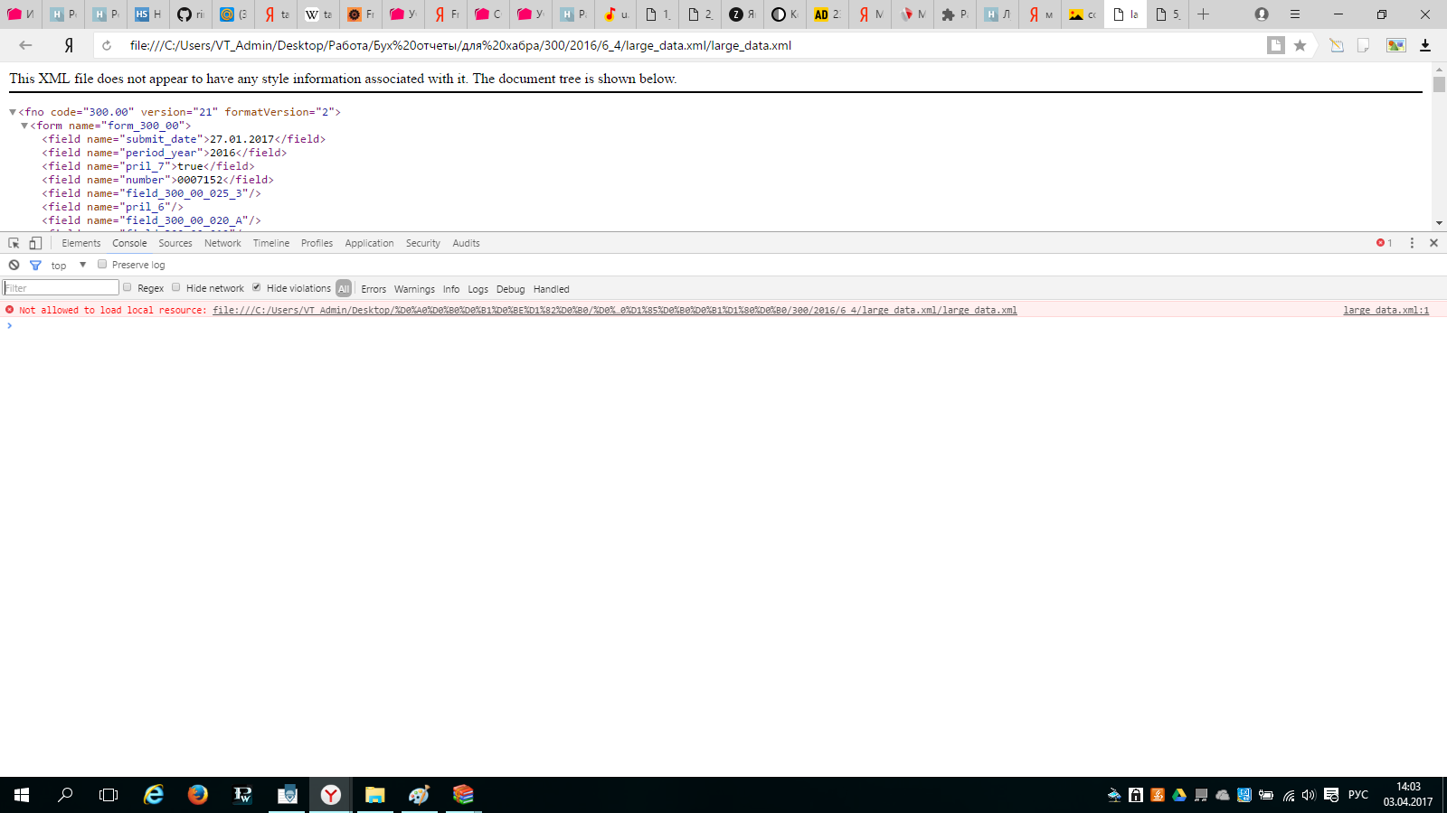Screen dimensions: 1447x813
Task: Switch to the Wikipedia 'W' browser tab
Action: tap(317, 14)
